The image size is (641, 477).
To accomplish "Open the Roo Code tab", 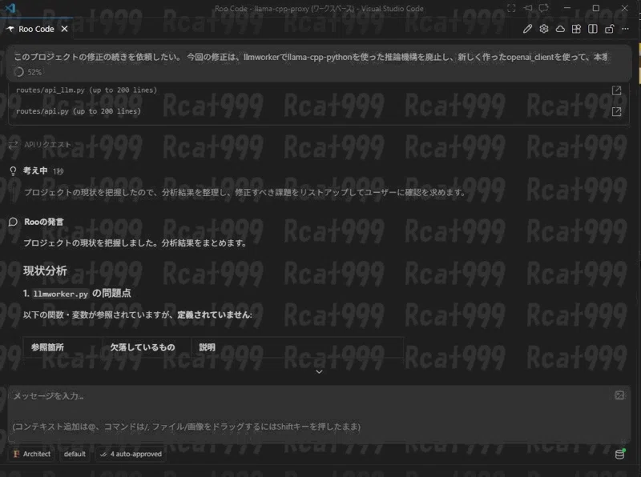I will point(36,29).
